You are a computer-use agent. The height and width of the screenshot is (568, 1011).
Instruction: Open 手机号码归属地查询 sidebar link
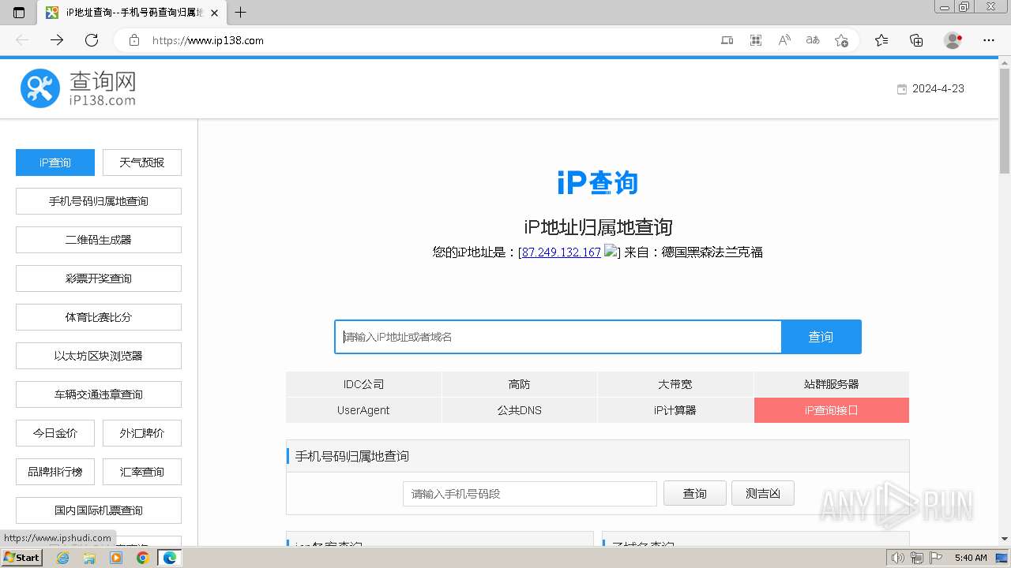coord(99,201)
